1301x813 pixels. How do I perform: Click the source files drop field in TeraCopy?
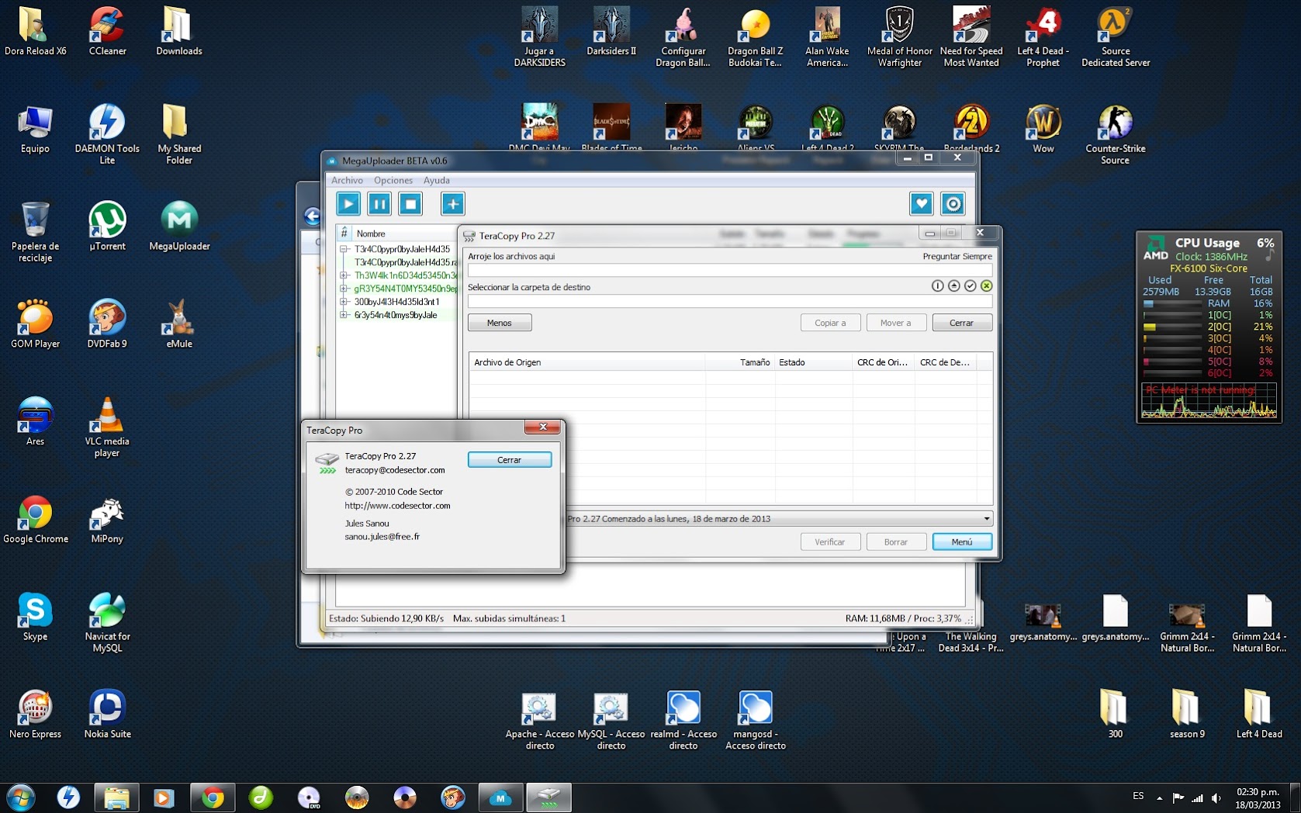[x=730, y=270]
